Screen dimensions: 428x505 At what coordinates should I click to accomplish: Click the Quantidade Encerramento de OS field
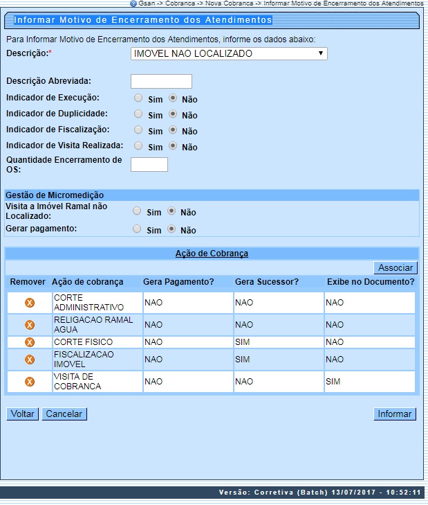click(x=149, y=164)
